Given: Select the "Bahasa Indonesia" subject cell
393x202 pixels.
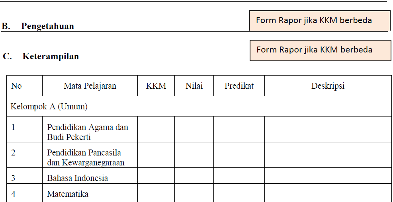Looking at the screenshot, I should coord(78,178).
